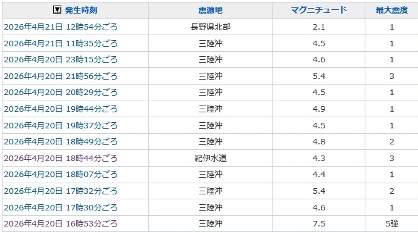Sort by 発生時刻 column header
418x232 pixels.
pos(81,10)
